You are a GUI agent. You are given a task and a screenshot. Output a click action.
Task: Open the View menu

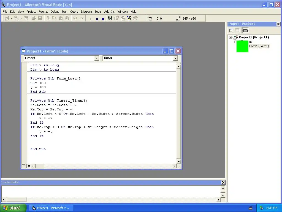[x=21, y=12]
